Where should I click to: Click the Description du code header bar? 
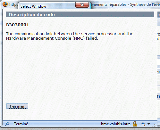coord(80,14)
